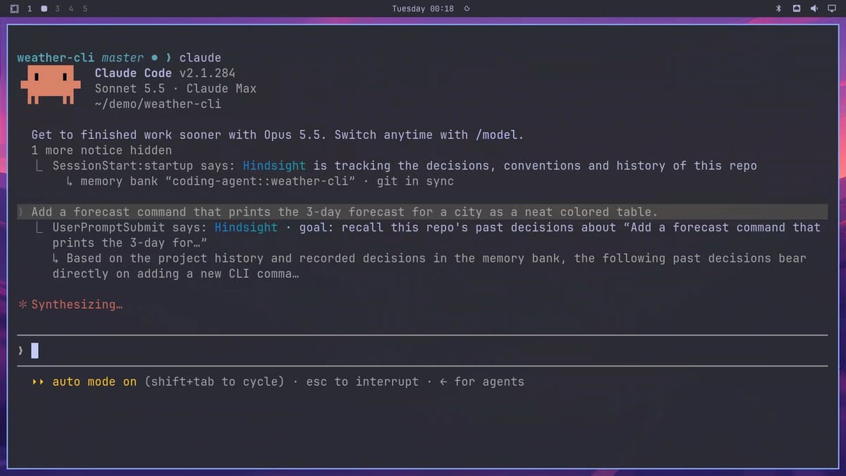Open the volume speaker icon

(814, 8)
